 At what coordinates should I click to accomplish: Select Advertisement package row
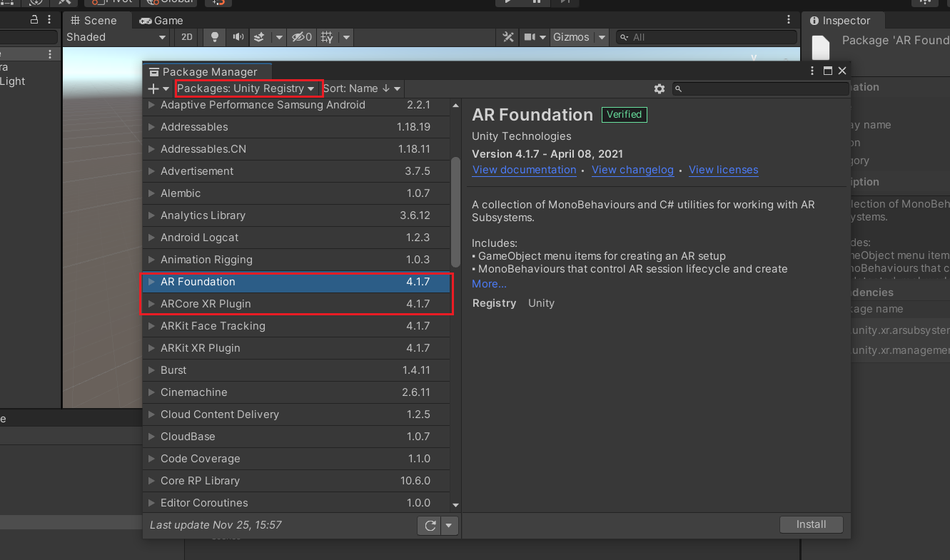point(296,171)
